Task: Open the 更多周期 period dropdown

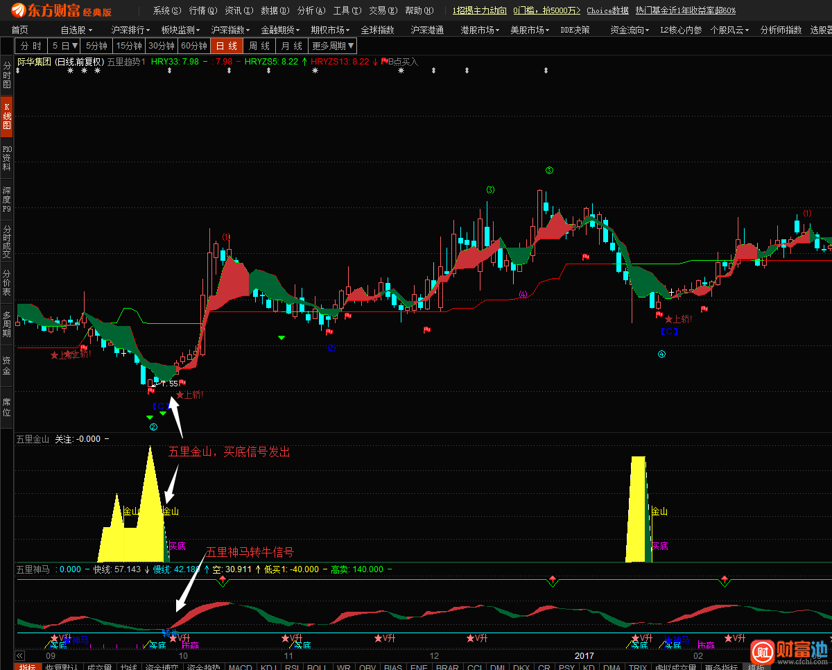Action: (333, 46)
